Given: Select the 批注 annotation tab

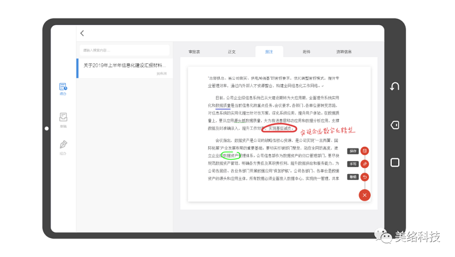Looking at the screenshot, I should click(x=269, y=52).
